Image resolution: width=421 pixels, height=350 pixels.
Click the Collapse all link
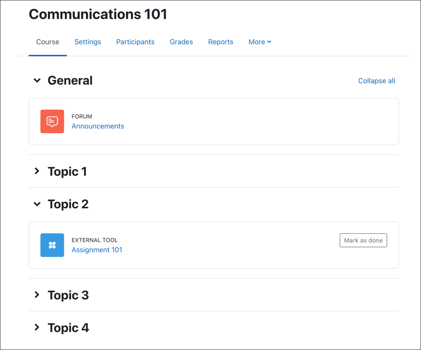click(377, 81)
